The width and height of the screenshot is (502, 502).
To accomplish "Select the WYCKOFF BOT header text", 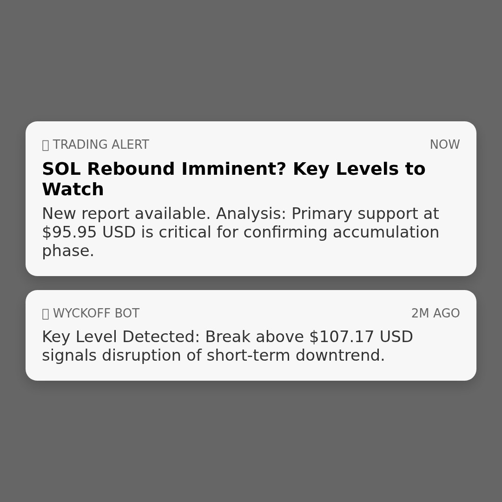I will point(96,313).
